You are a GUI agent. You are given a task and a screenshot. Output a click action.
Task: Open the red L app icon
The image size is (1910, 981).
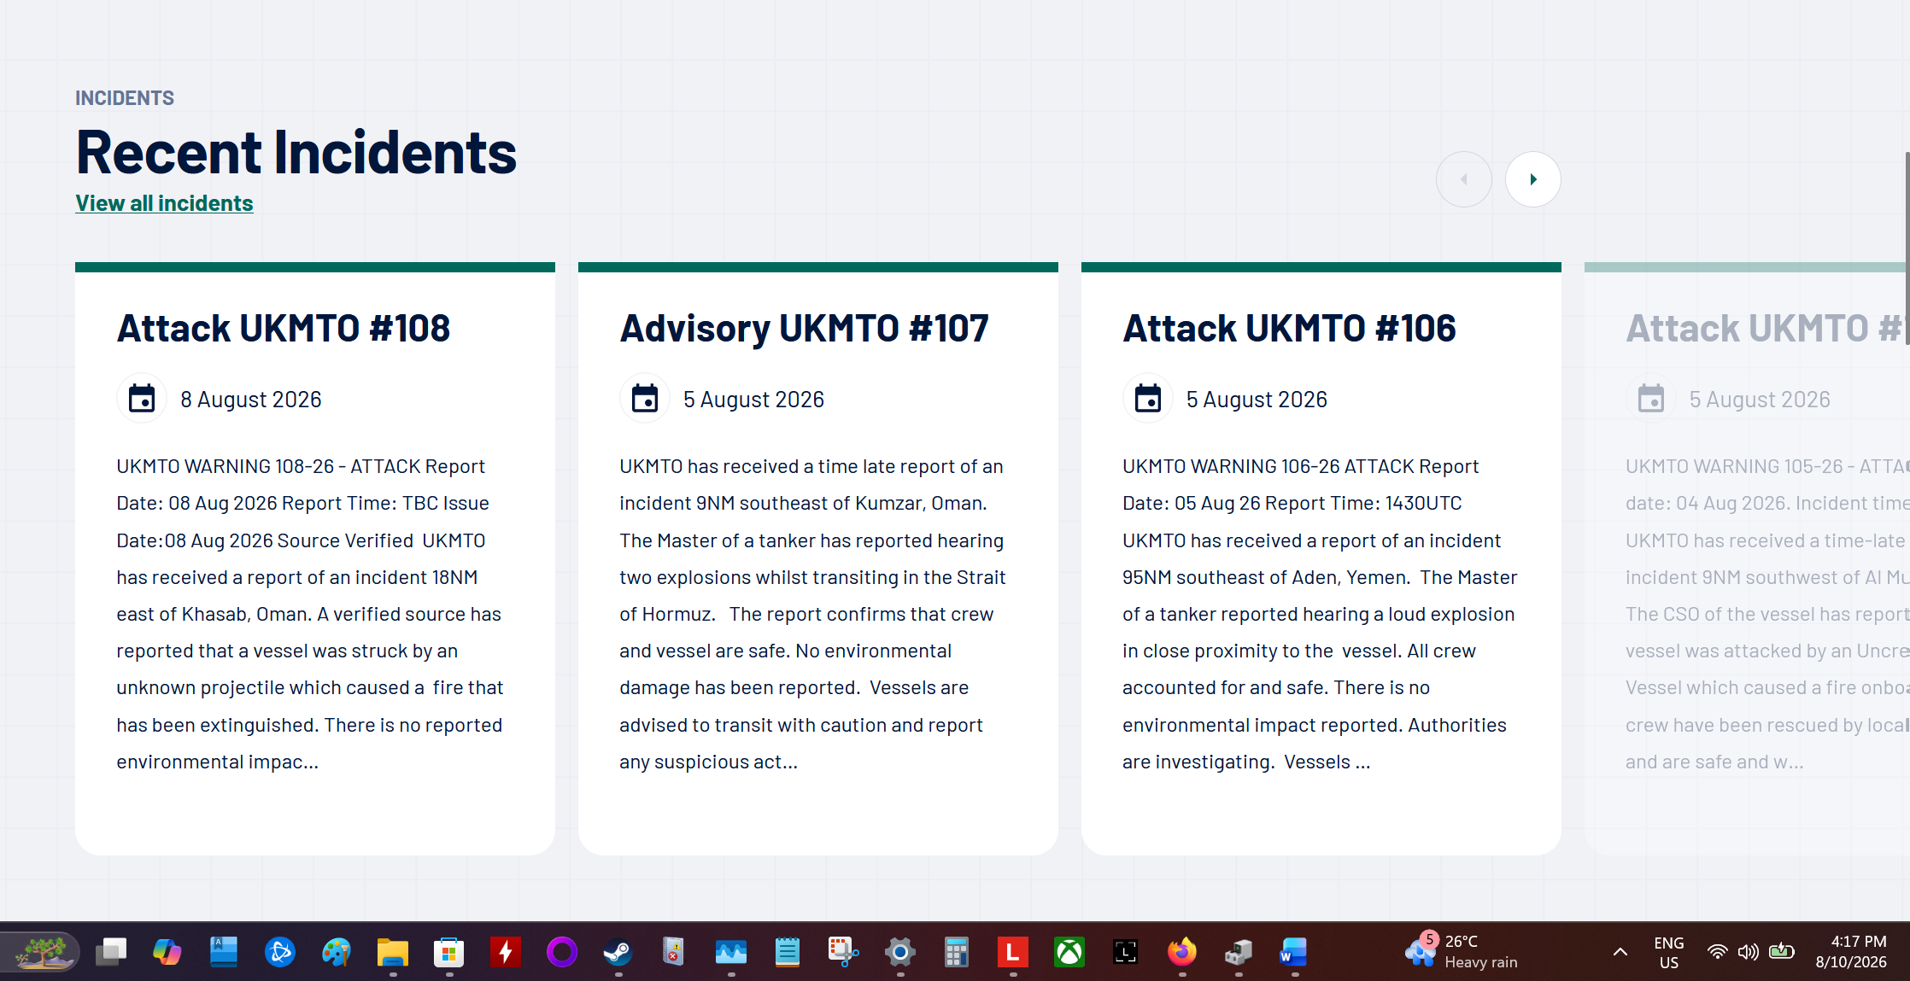1013,952
